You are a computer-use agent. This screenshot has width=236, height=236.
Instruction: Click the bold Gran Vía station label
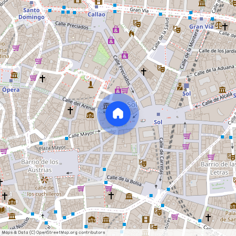click(x=201, y=27)
